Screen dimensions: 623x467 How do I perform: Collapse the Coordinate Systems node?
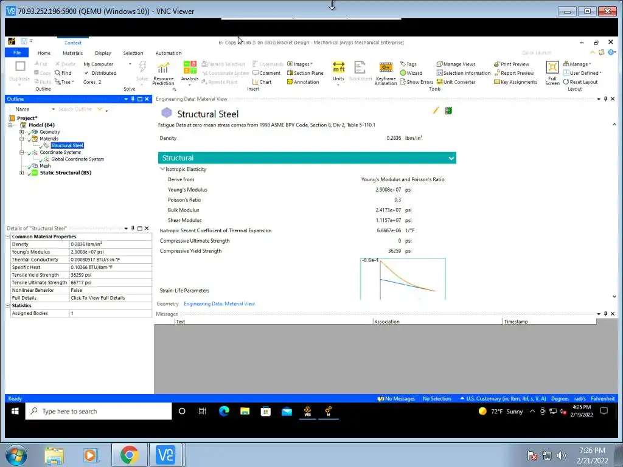(x=22, y=152)
